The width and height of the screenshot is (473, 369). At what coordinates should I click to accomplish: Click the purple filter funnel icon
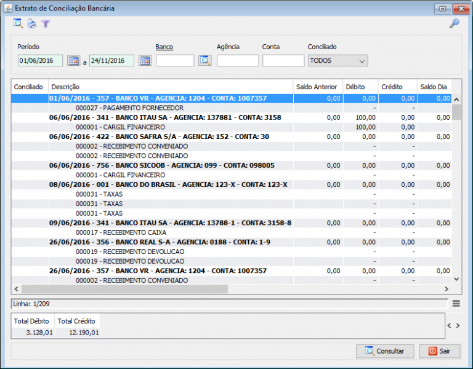click(x=46, y=24)
